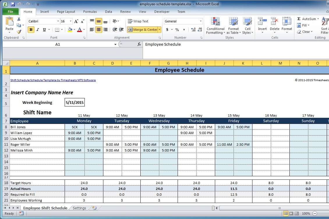Screen dimensions: 329x219
Task: Open Format as Table dropdown
Action: click(234, 25)
